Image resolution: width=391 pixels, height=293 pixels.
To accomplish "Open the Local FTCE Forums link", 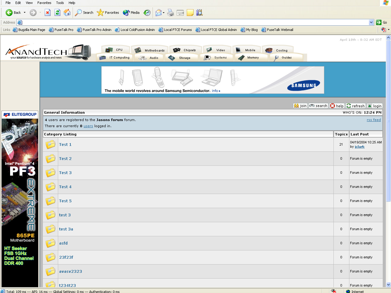I will pos(175,30).
